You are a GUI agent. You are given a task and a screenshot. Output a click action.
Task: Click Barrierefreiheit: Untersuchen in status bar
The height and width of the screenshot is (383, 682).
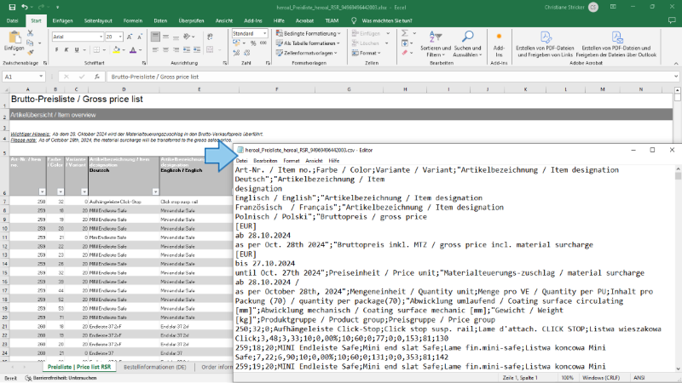click(61, 378)
